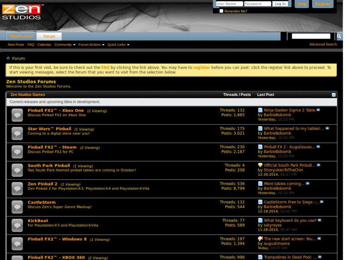Open the Star Wars Pinball forum

[49, 129]
